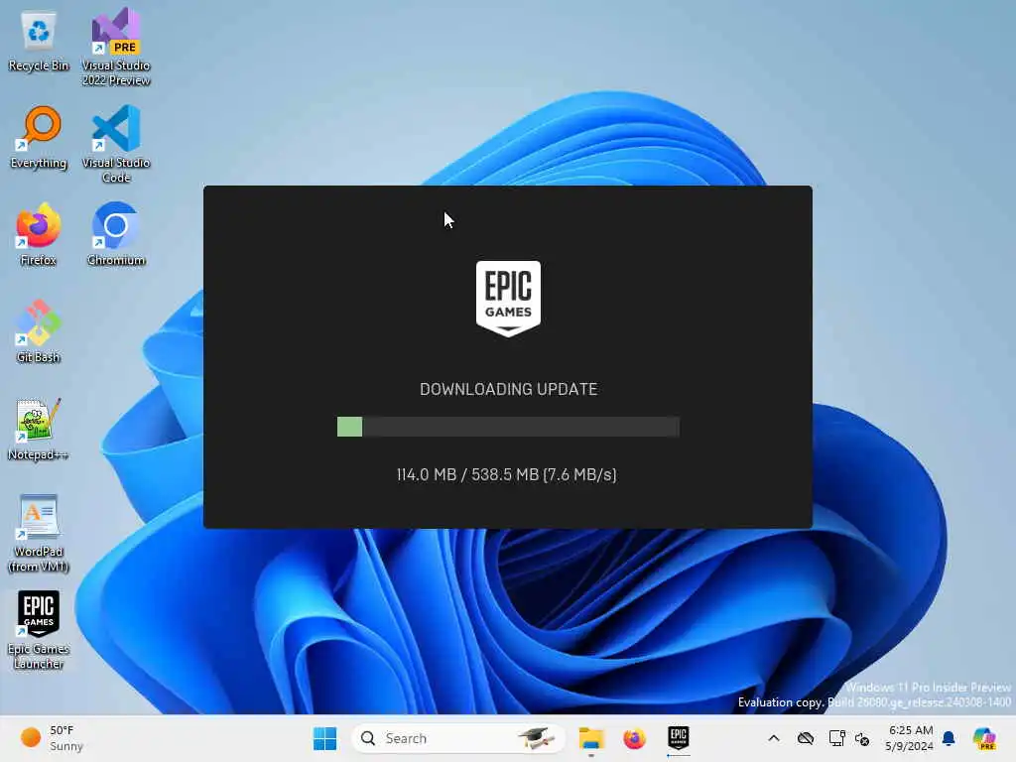Open File Explorer from the taskbar

[x=591, y=738]
